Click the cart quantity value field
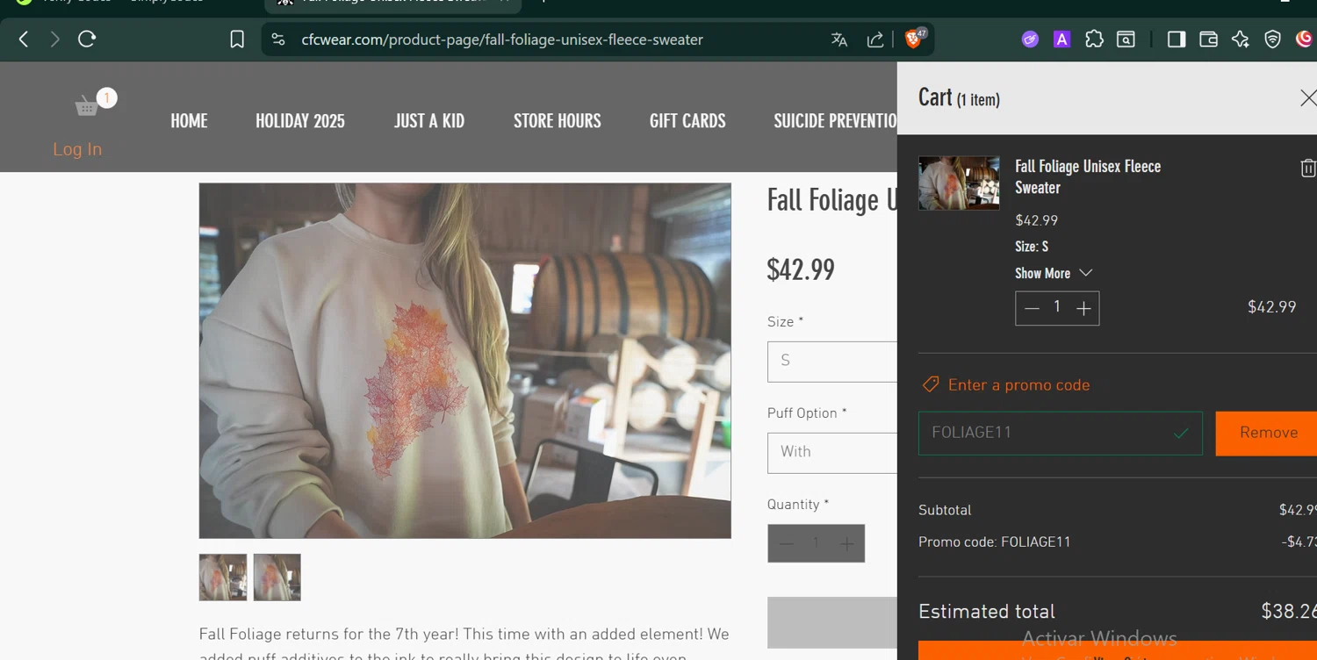 click(x=1057, y=307)
